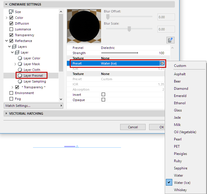Toggle the Color channel checkbox
This screenshot has height=194, width=207.
[11, 18]
